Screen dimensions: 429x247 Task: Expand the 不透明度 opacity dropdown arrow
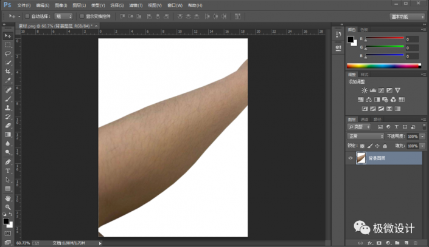422,137
